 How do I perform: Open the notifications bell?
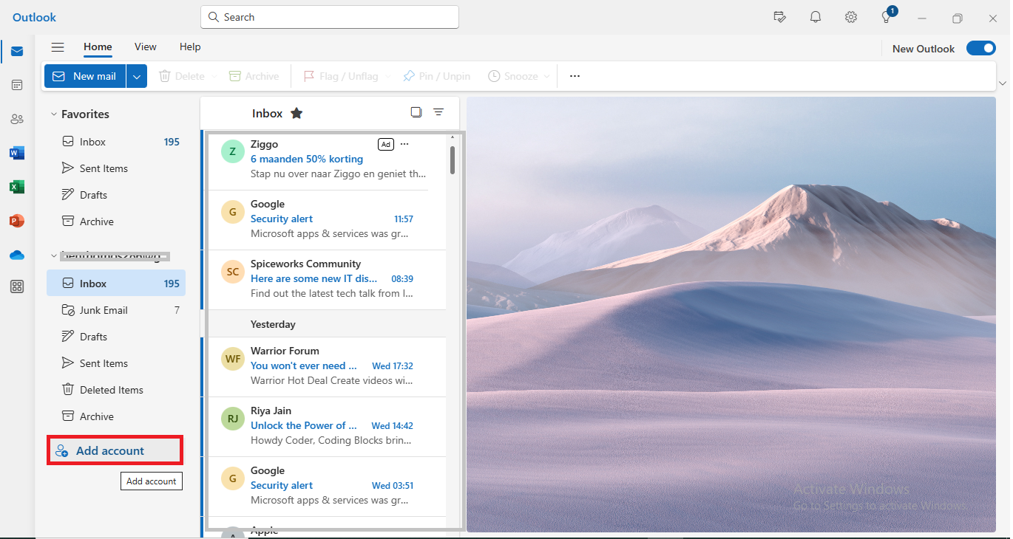[x=816, y=17]
